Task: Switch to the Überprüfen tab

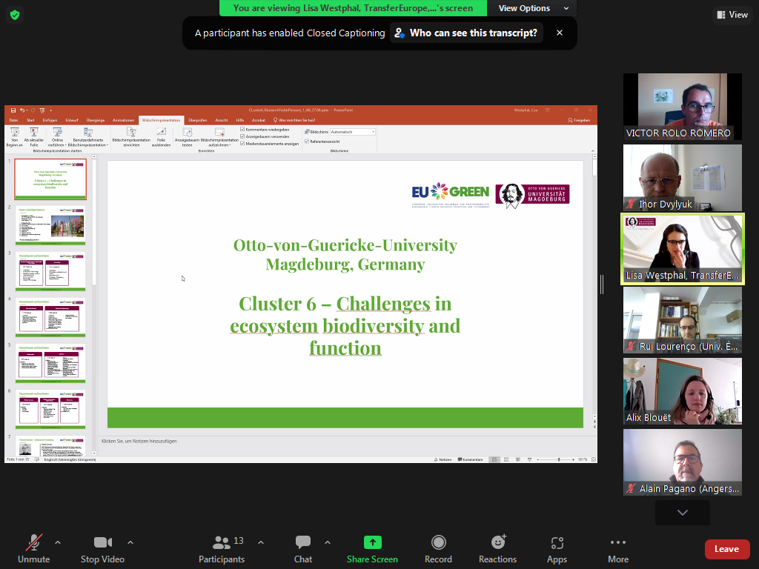Action: [x=197, y=120]
